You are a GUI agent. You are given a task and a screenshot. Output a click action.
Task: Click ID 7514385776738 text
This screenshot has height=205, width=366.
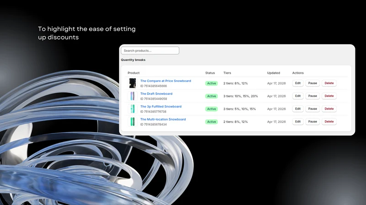point(153,112)
